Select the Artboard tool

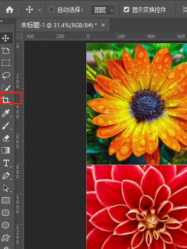click(5, 50)
